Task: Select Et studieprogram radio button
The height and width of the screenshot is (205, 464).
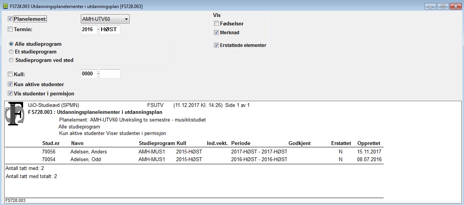Action: click(x=11, y=52)
